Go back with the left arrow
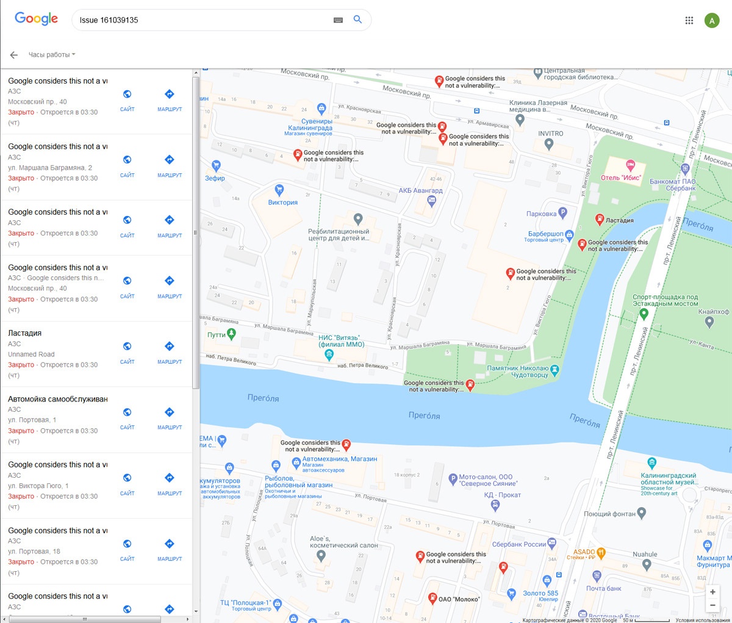 tap(14, 55)
